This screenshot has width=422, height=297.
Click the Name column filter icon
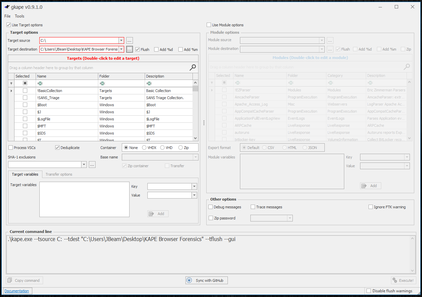pyautogui.click(x=40, y=83)
